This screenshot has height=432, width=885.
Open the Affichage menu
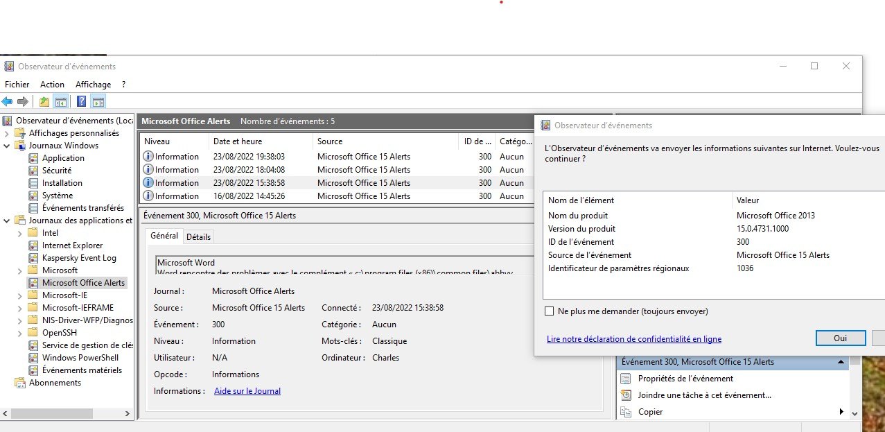click(x=94, y=85)
